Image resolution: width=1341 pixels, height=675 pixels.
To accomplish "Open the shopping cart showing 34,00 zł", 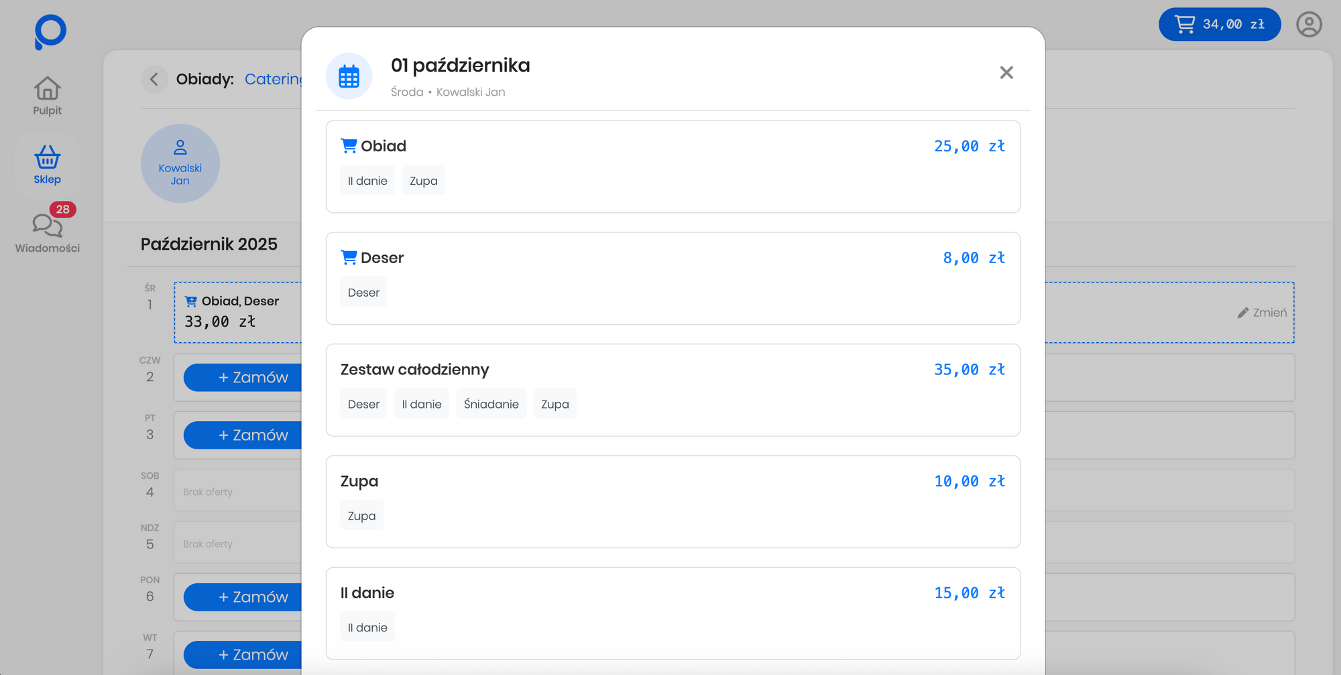I will (1219, 25).
